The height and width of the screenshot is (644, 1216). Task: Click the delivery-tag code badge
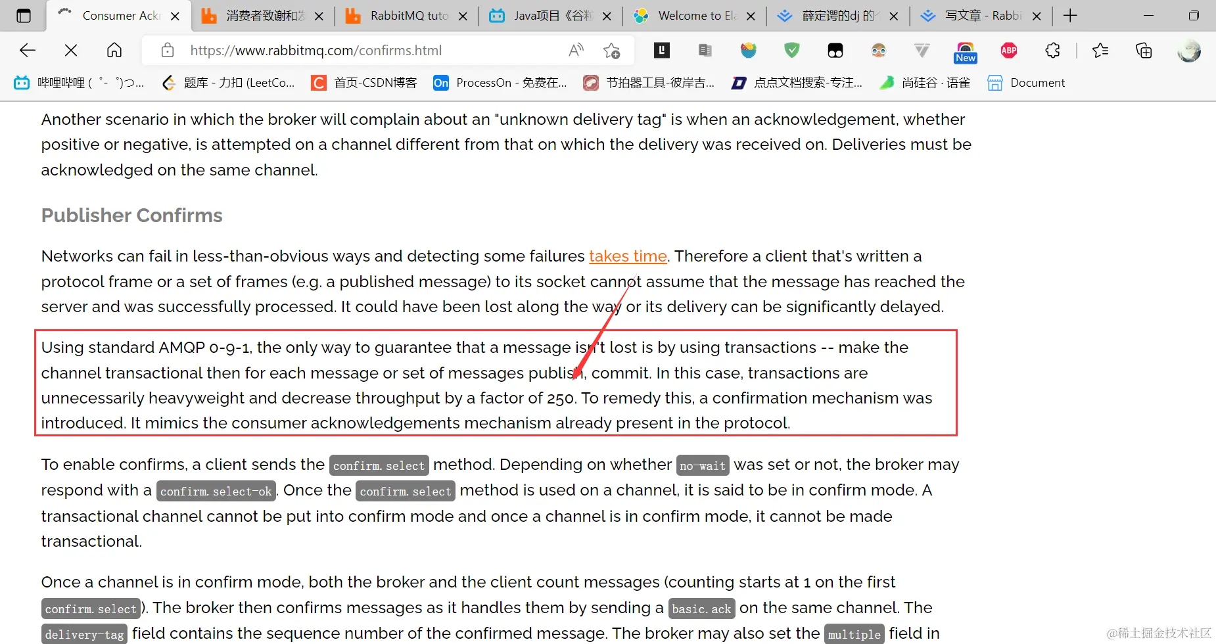point(85,634)
